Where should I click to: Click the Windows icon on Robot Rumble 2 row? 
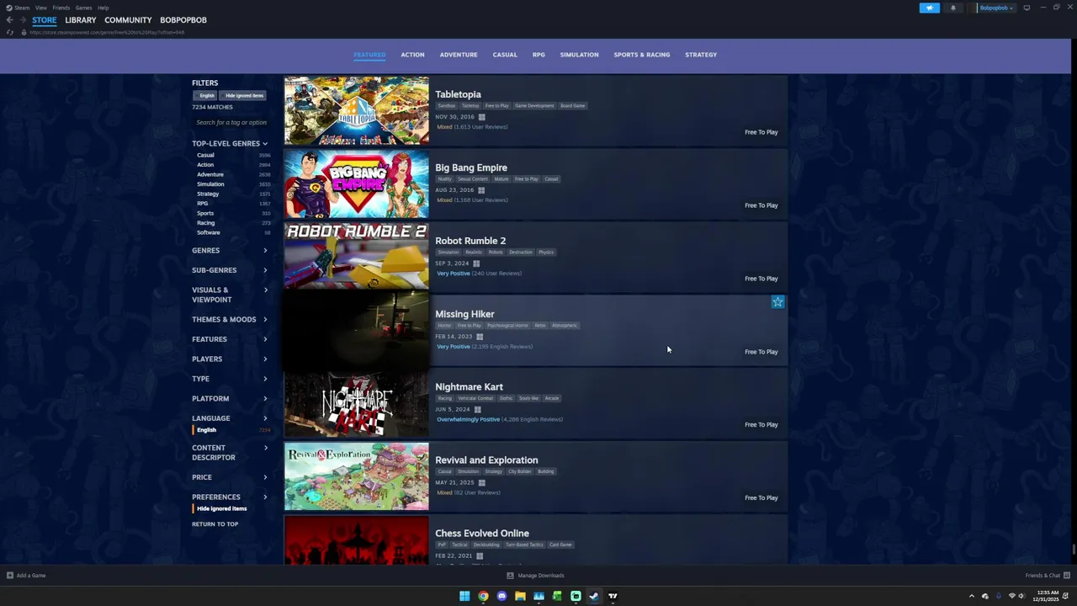point(476,263)
